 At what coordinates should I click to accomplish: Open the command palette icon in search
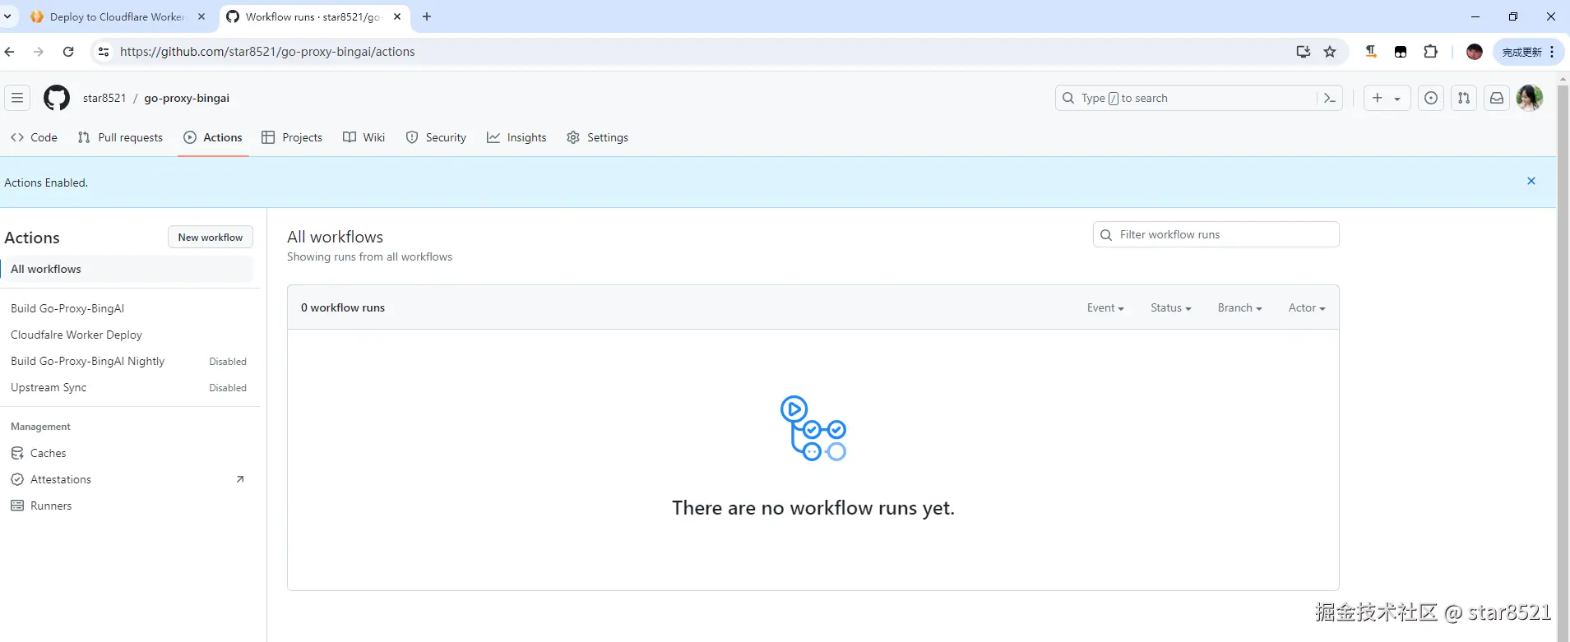click(1330, 98)
